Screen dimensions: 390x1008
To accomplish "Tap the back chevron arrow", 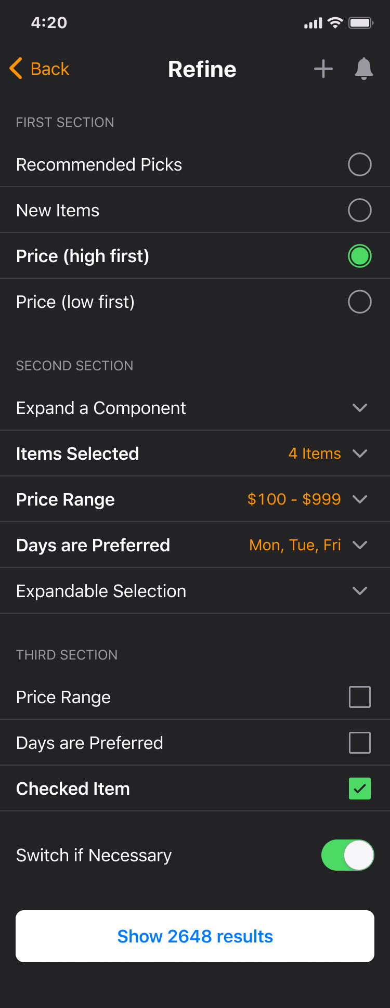I will pyautogui.click(x=16, y=69).
